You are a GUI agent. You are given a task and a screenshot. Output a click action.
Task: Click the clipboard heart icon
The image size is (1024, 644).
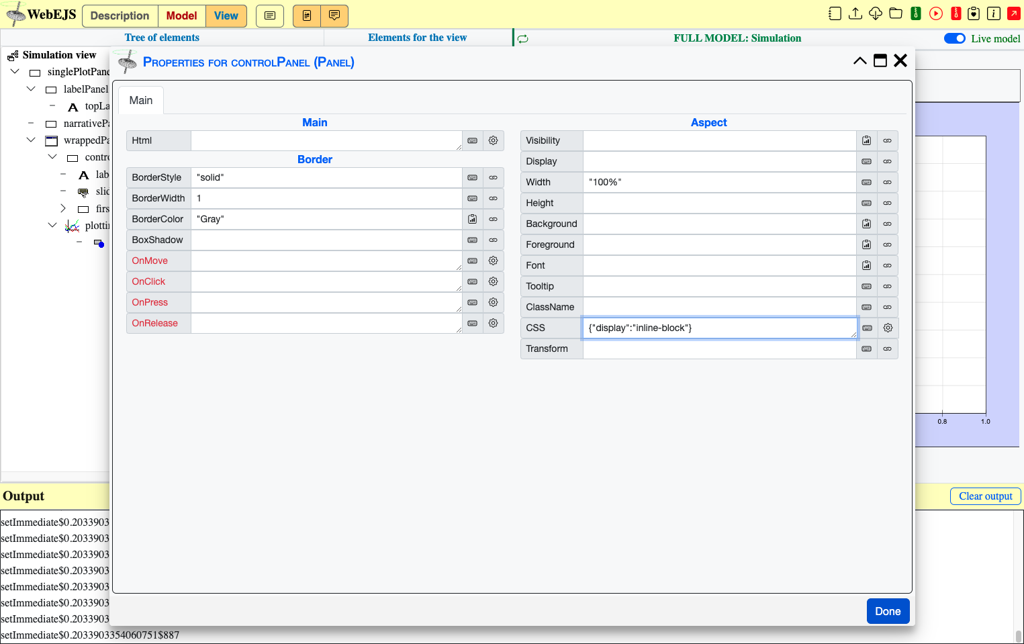(974, 13)
